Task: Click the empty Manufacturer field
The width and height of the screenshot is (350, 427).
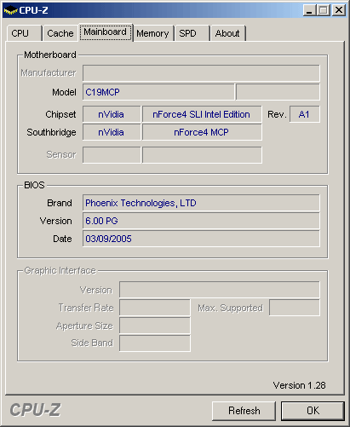Action: [201, 73]
